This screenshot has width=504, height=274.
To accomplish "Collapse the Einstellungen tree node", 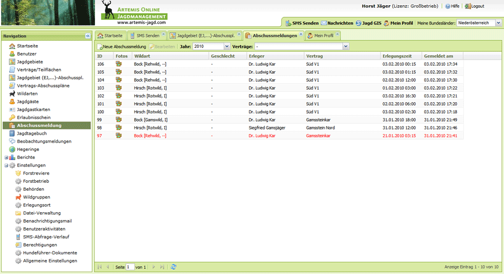I will tap(6, 165).
